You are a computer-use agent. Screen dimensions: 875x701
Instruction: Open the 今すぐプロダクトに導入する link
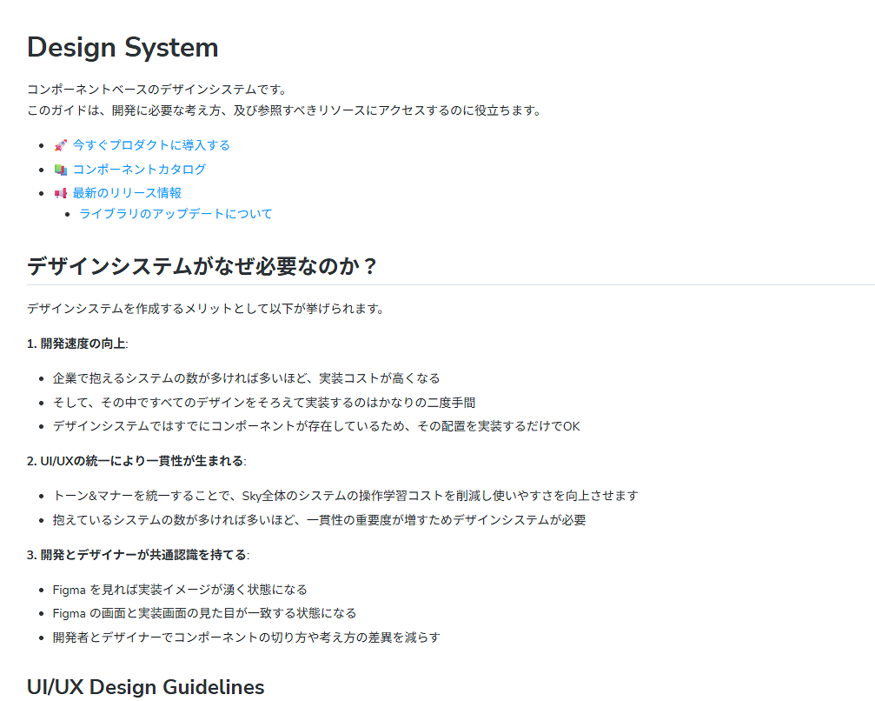151,145
